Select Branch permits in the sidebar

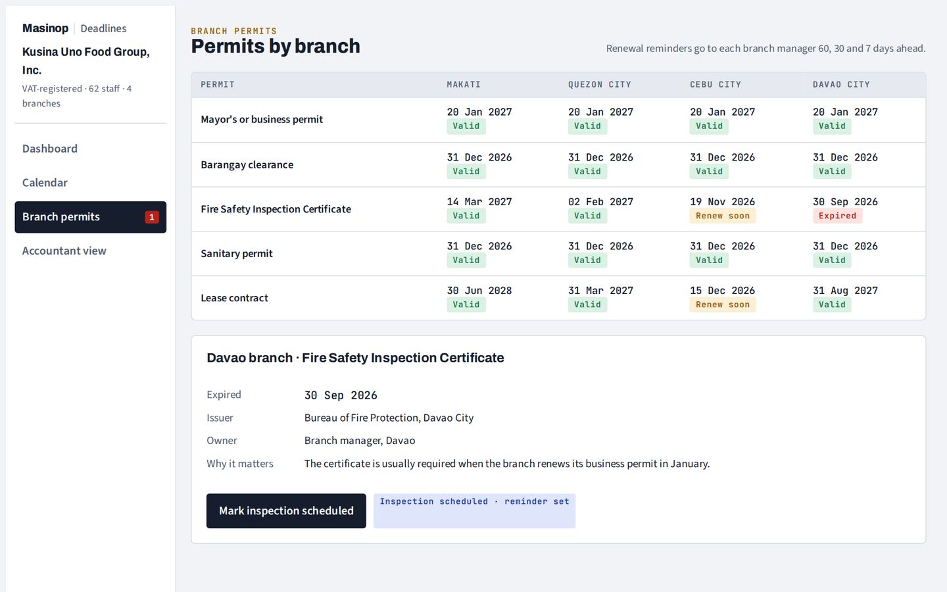coord(90,217)
